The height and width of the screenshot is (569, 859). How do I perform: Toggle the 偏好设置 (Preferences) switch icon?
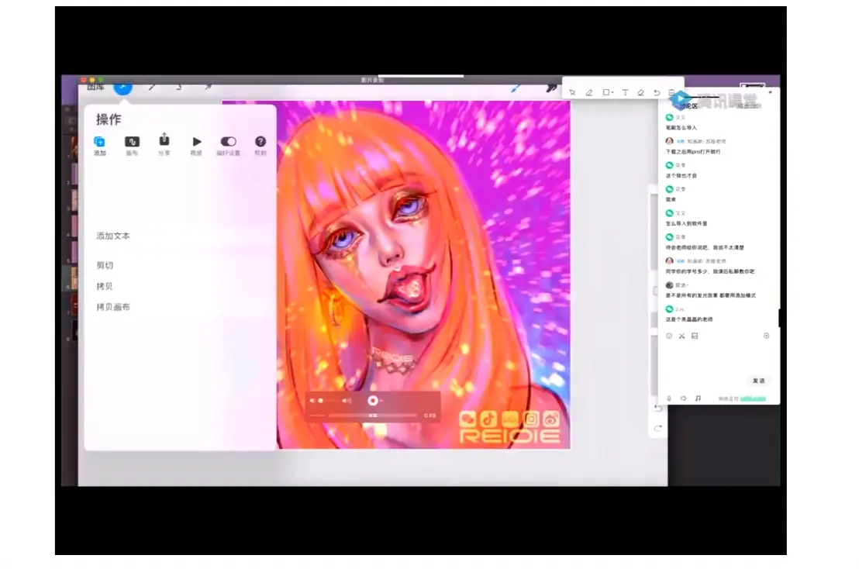228,141
